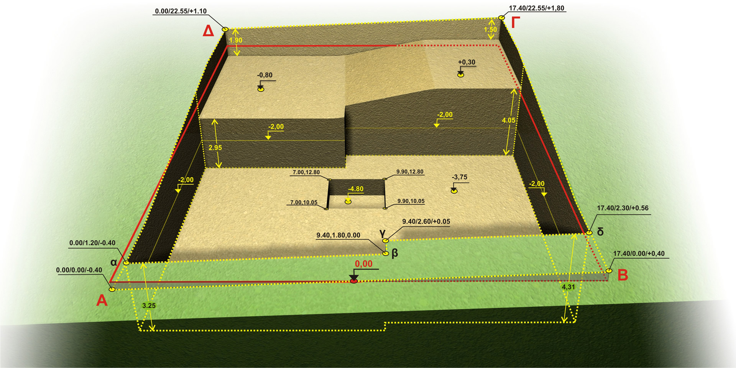Viewport: 736px width, 368px height.
Task: Select the 2.95 height dimension label
Action: (215, 148)
